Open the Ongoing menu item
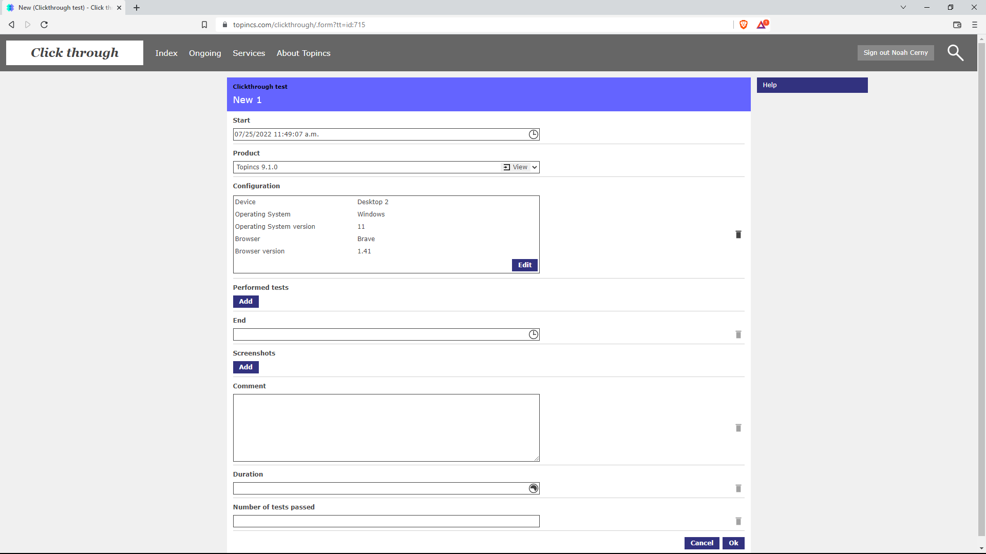 (x=205, y=53)
